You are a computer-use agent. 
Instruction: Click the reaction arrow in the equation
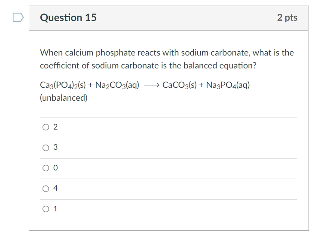coord(151,85)
